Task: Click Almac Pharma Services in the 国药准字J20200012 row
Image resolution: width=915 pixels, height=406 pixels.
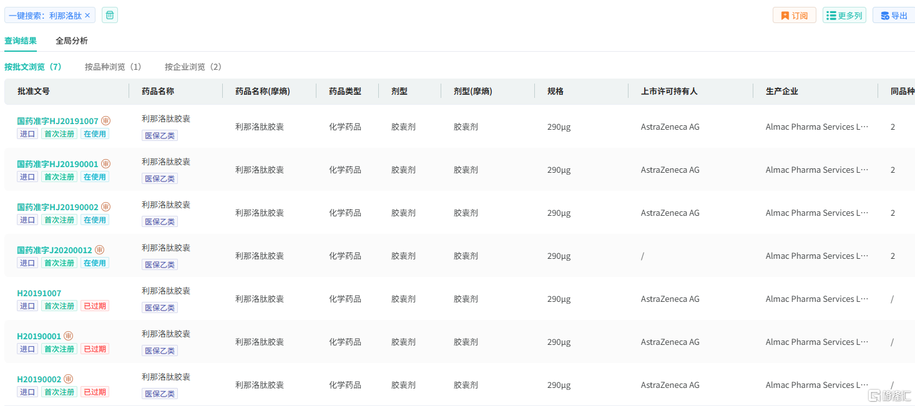Action: tap(817, 256)
